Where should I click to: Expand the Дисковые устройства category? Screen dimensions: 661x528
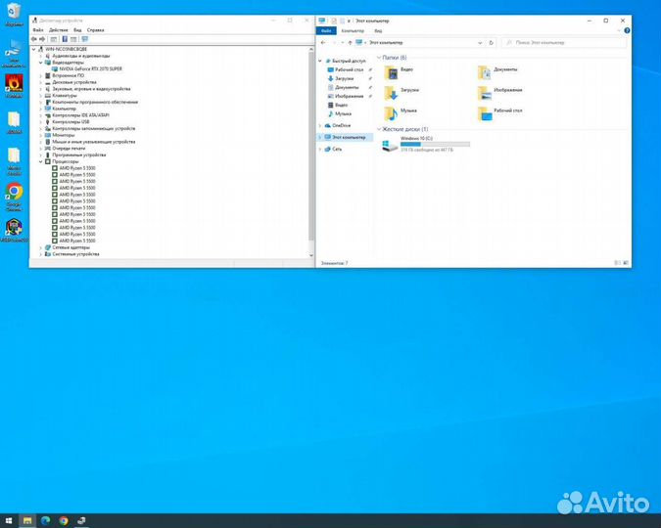coord(41,82)
